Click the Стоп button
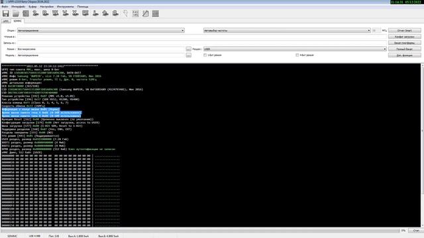The image size is (424, 238). point(416,231)
